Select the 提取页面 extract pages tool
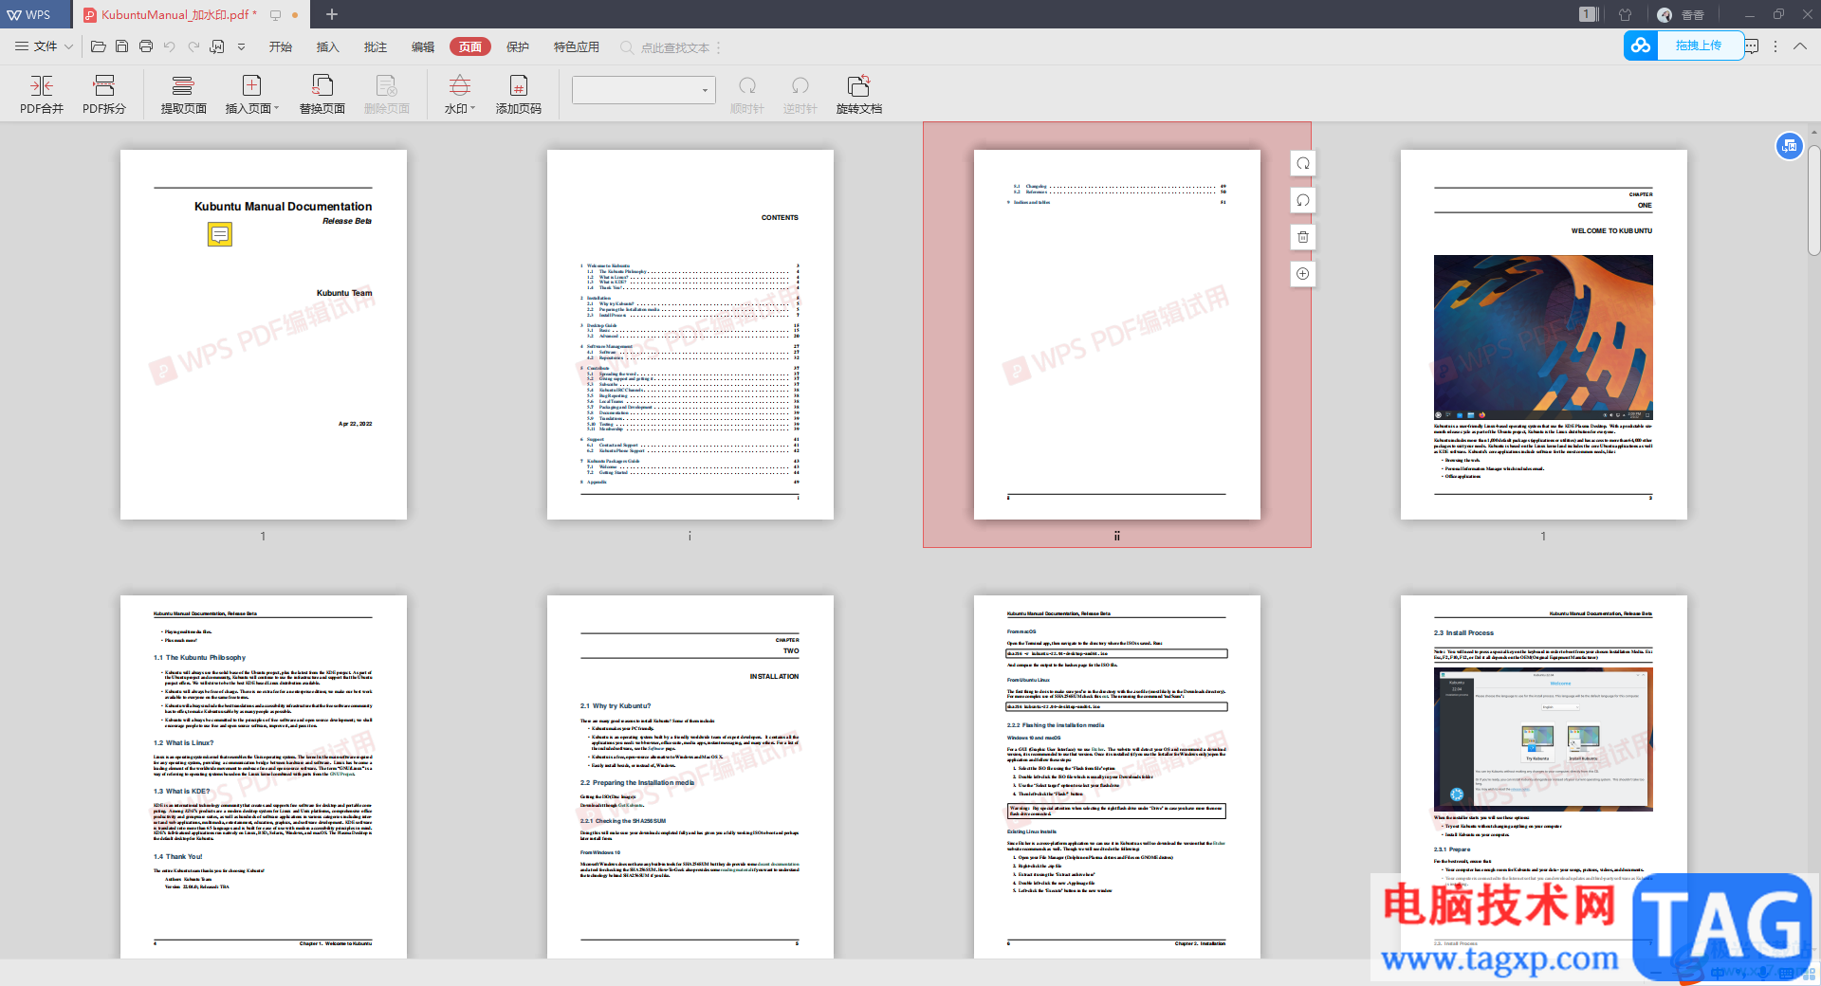Screen dimensions: 1821x986 [183, 95]
